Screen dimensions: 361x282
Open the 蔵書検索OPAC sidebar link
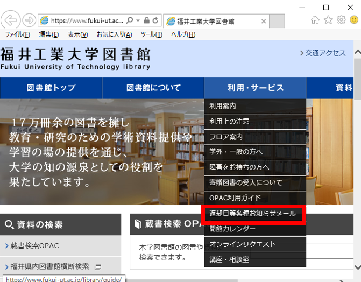[x=34, y=246]
